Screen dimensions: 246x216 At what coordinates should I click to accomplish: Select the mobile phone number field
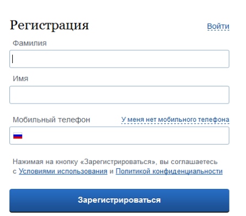click(x=119, y=136)
